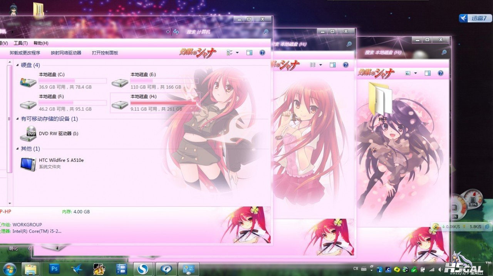493x276 pixels.
Task: Click Help icon in Computer window toolbar
Action: coord(262,53)
